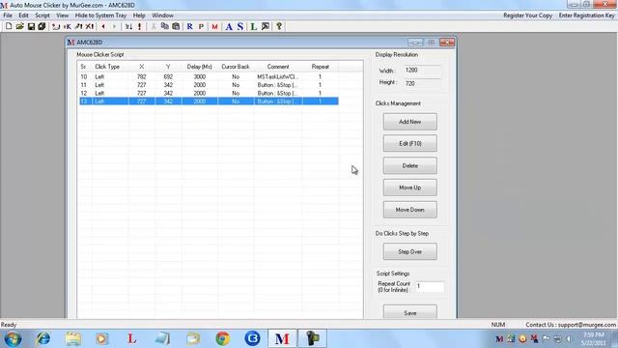Open the File menu

(x=8, y=15)
